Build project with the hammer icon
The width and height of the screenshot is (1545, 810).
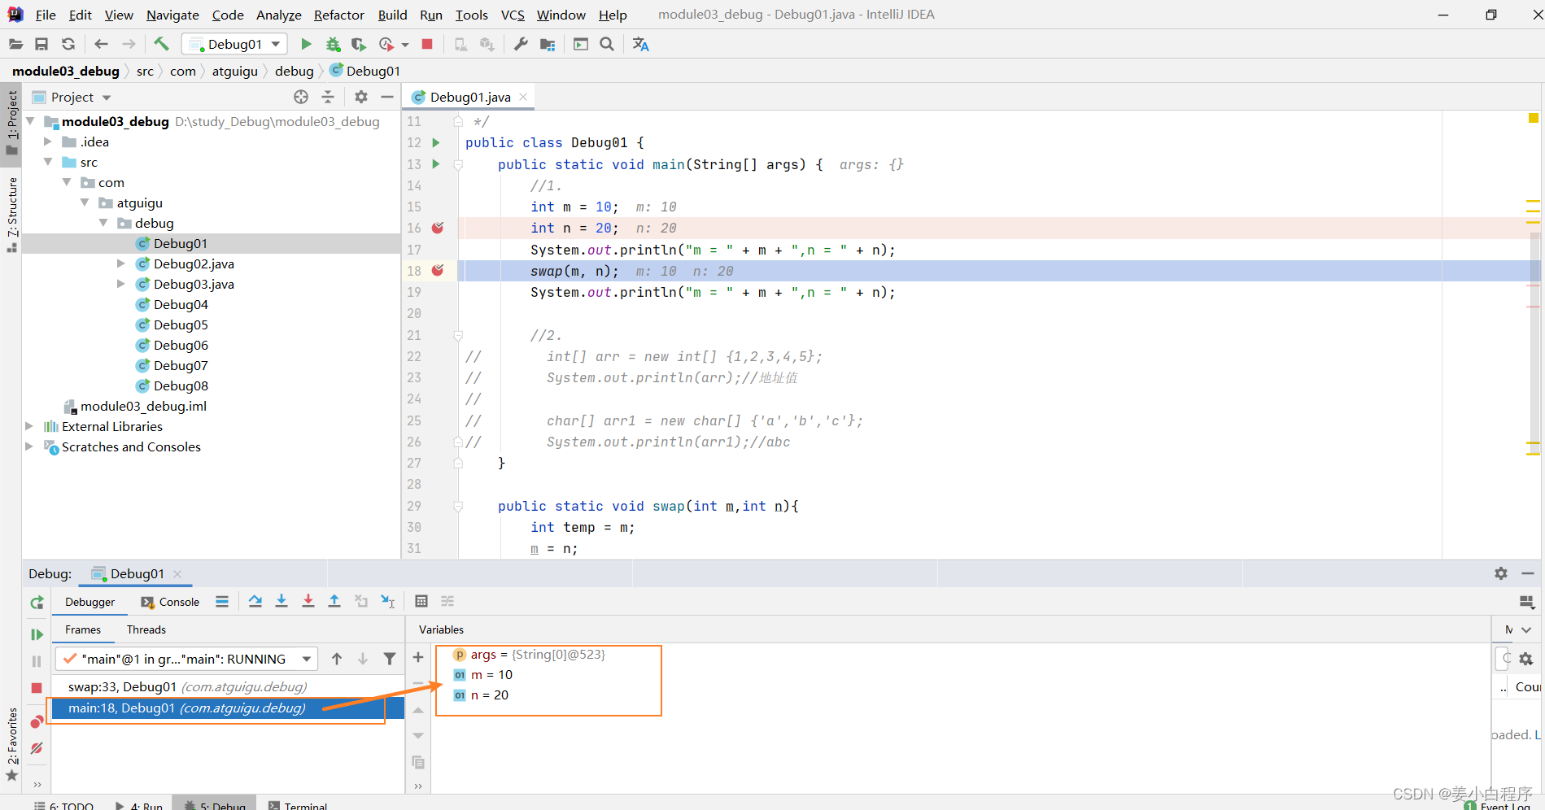(x=161, y=44)
